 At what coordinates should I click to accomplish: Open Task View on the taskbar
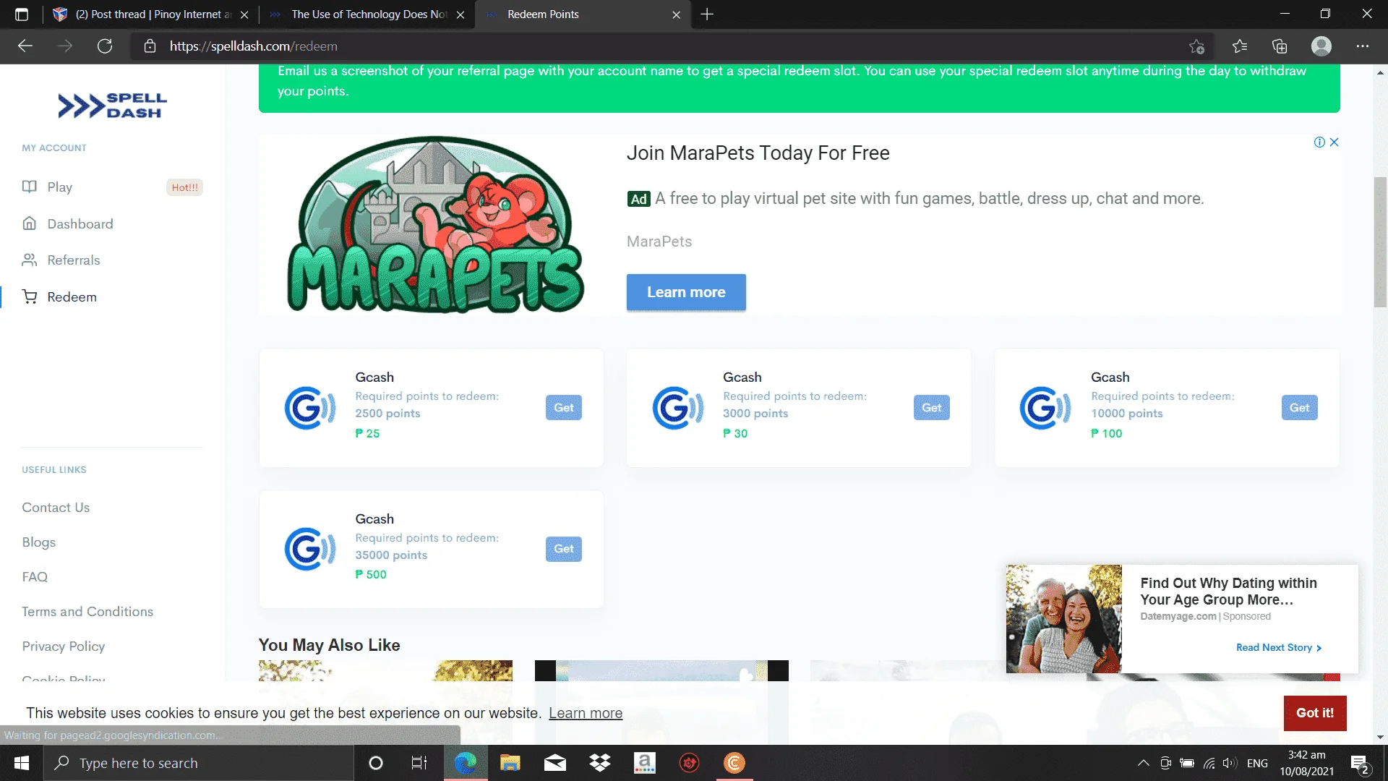(419, 763)
